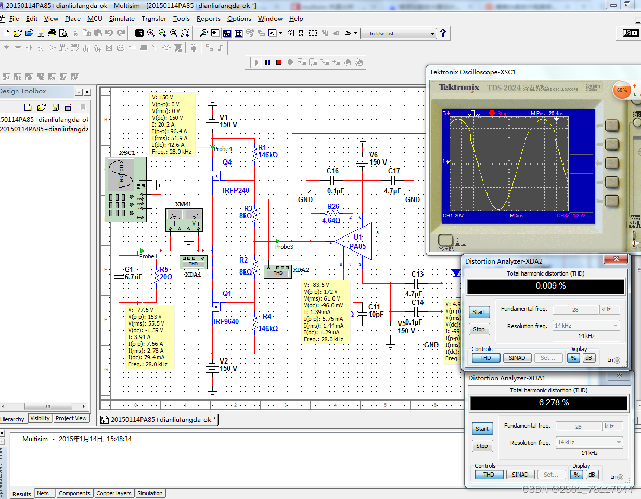Open the Postprocessor calculator icon
Viewport: 641px width, 499px height.
[290, 33]
